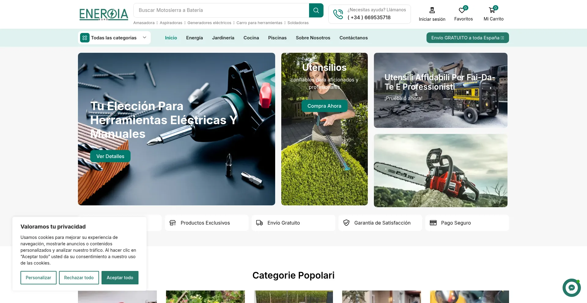The image size is (587, 303).
Task: Click the Energia logo
Action: (x=104, y=14)
